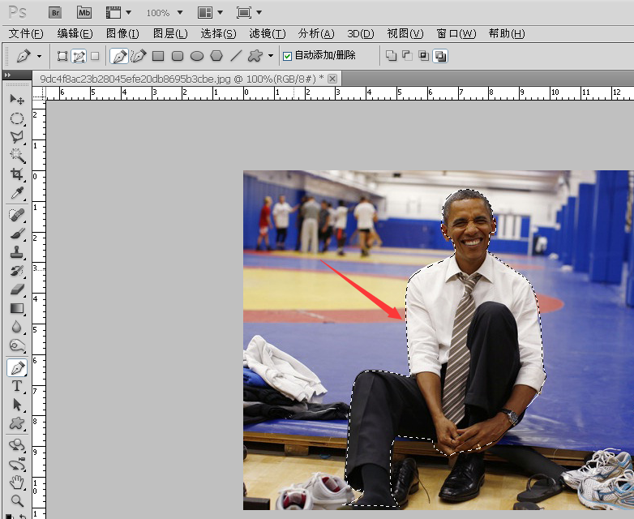The width and height of the screenshot is (634, 519).
Task: Select the Elliptical Marquee tool
Action: 16,118
